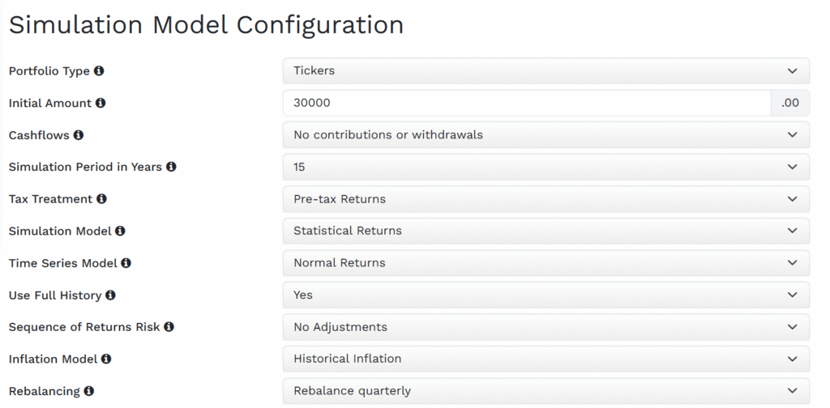
Task: Open the Simulation Period dropdown showing 15
Action: (x=545, y=167)
